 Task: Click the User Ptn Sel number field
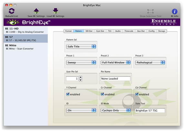(x=72, y=79)
